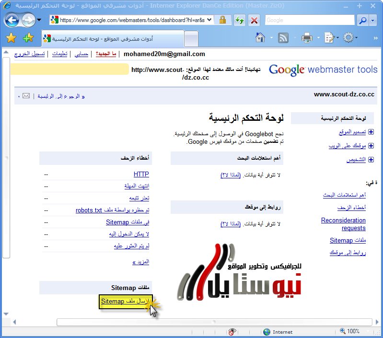383x338 pixels.
Task: Open sidebar أهم استعلامات البحث link
Action: [344, 195]
